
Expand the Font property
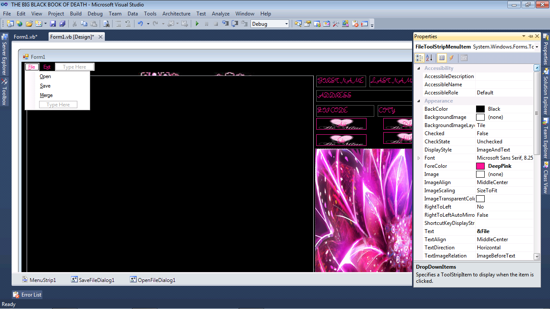click(420, 158)
